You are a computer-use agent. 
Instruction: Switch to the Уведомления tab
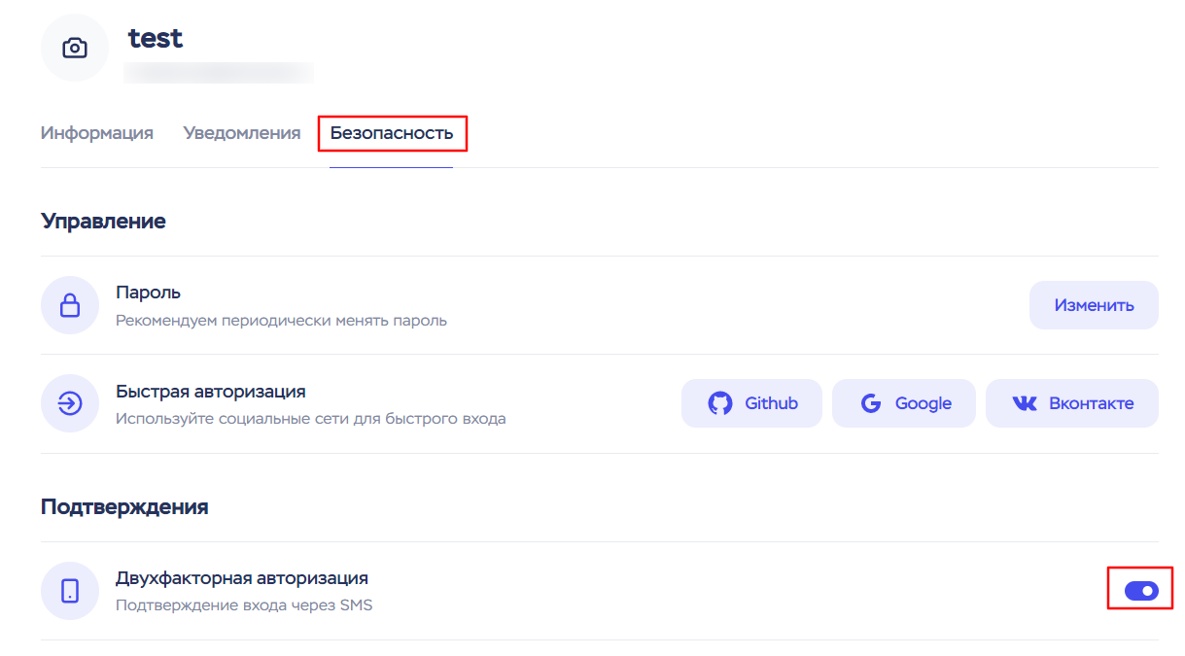(x=242, y=133)
